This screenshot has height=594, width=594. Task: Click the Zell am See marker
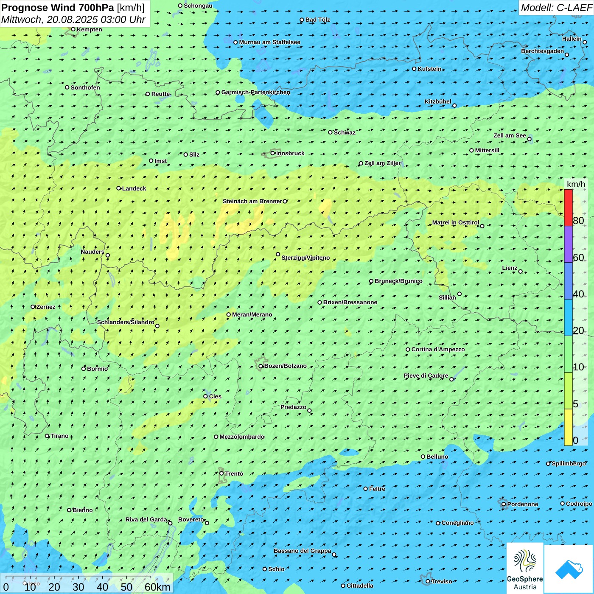529,139
